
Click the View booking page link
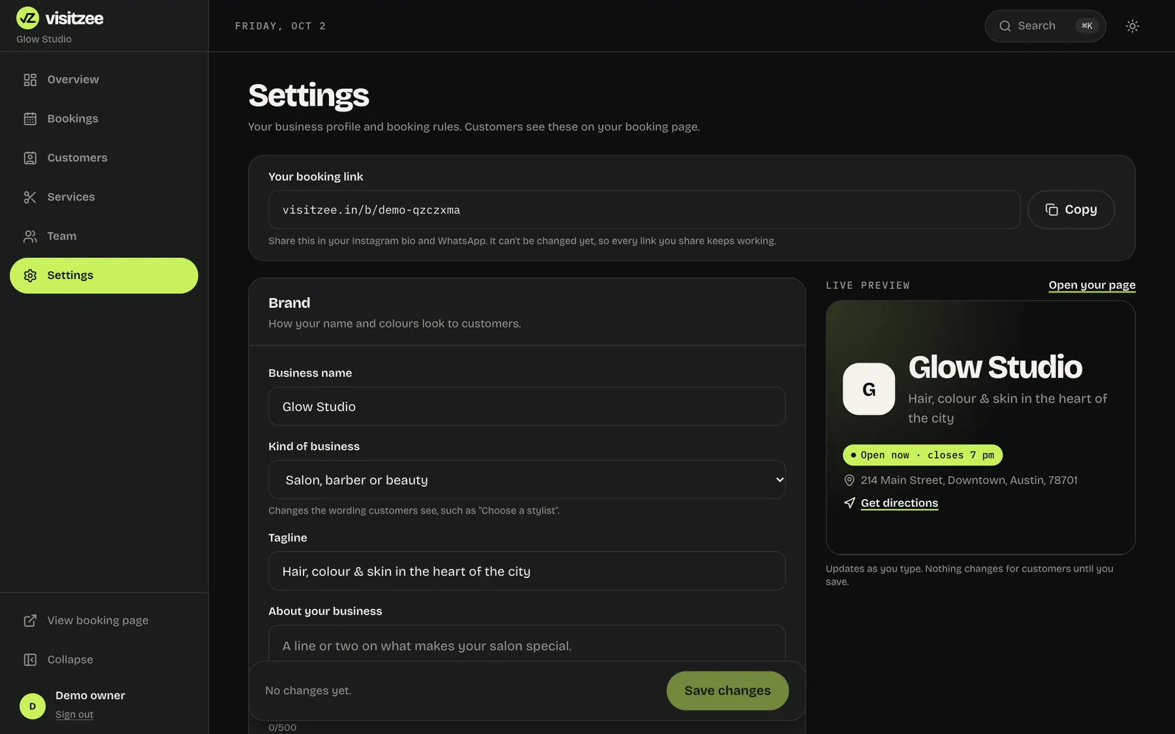pyautogui.click(x=104, y=620)
